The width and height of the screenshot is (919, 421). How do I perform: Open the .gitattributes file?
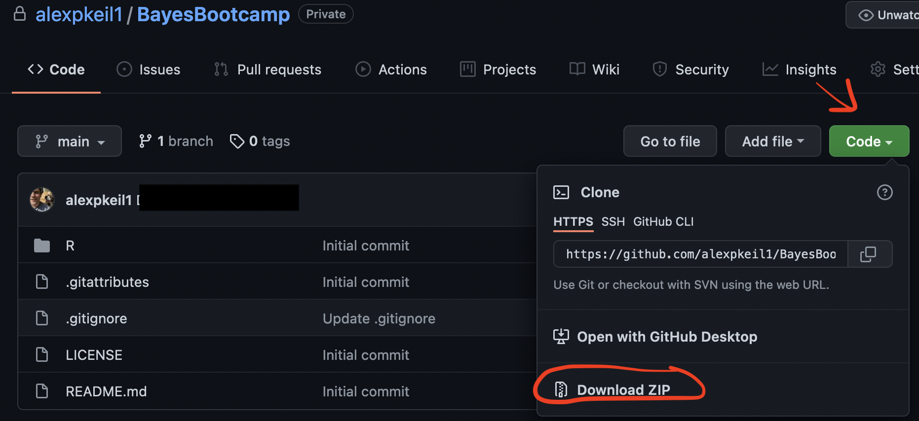[x=107, y=282]
